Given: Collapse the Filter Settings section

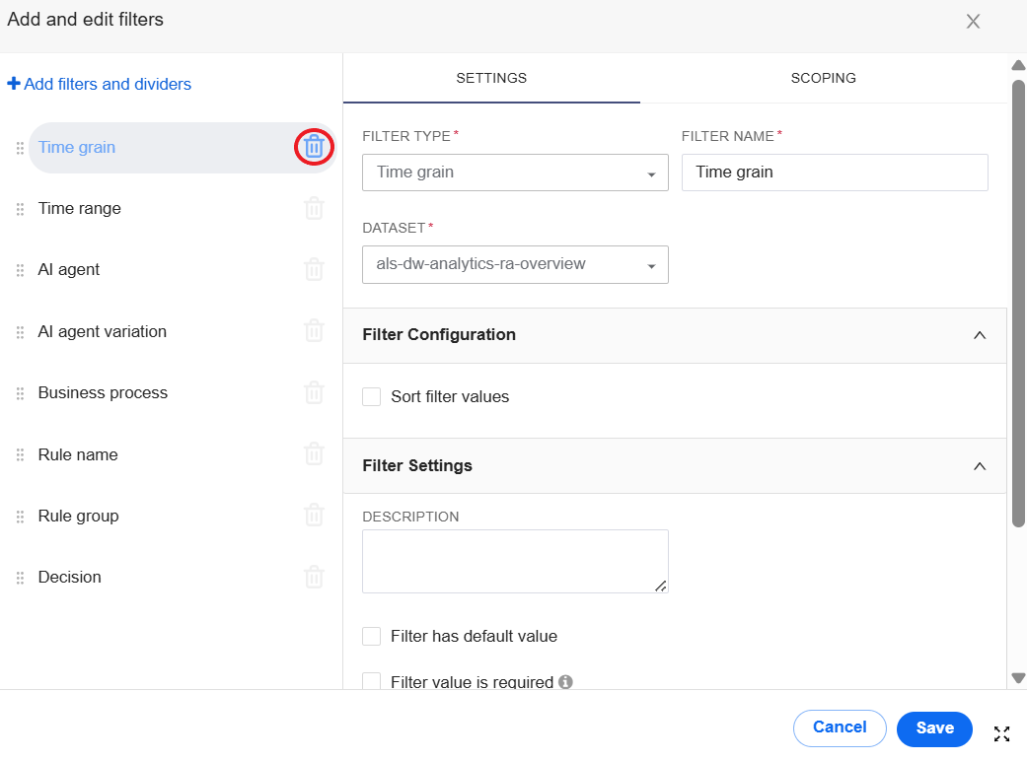Looking at the screenshot, I should 980,466.
